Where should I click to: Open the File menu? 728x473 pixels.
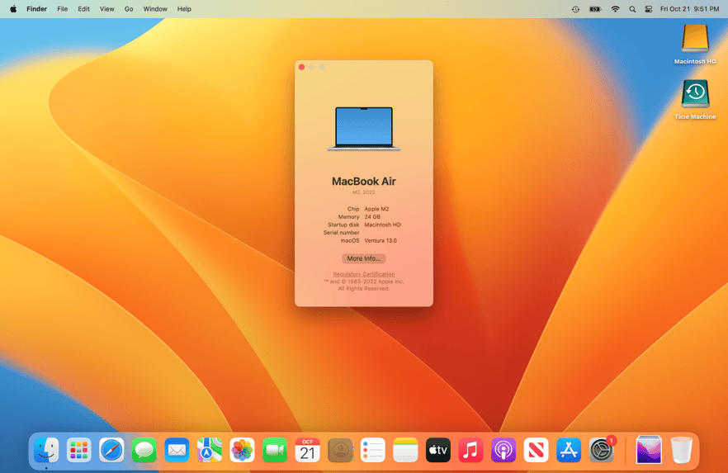[x=62, y=9]
